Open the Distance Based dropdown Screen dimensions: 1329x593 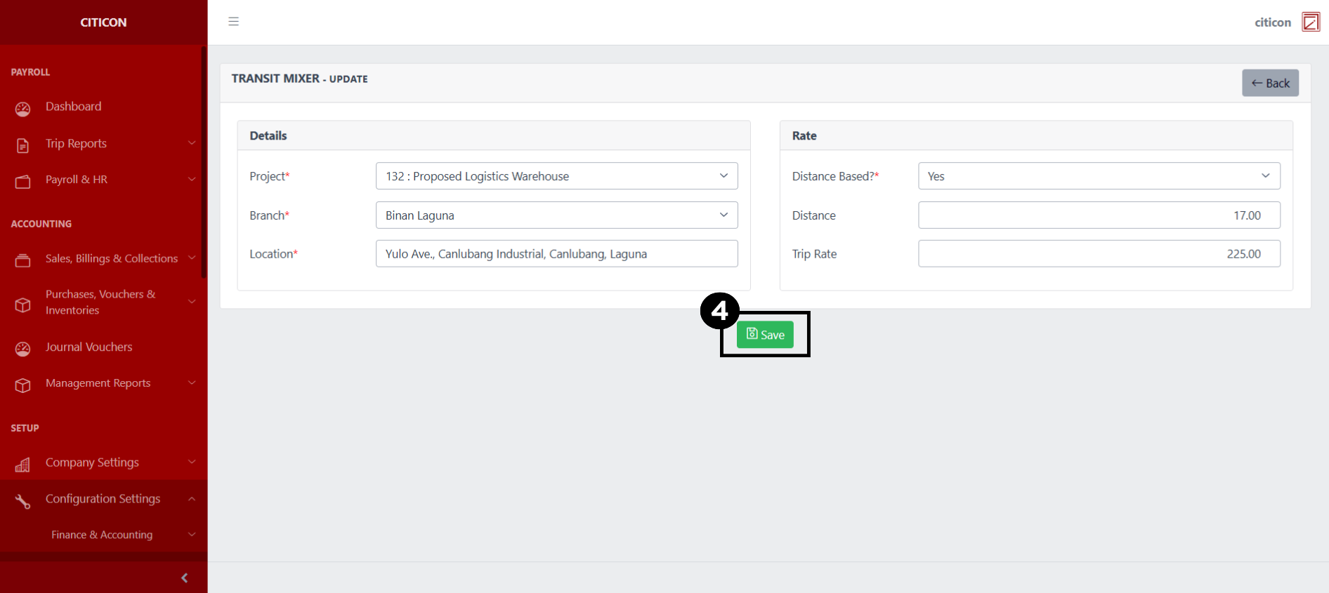1099,176
